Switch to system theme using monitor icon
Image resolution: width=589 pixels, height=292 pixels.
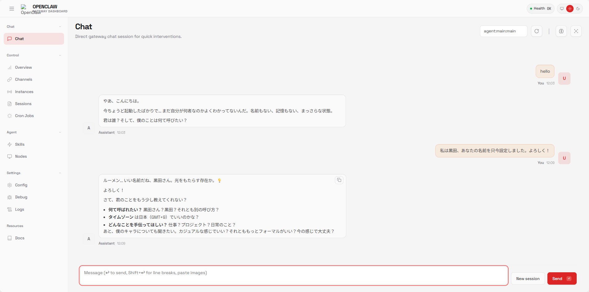[x=562, y=9]
